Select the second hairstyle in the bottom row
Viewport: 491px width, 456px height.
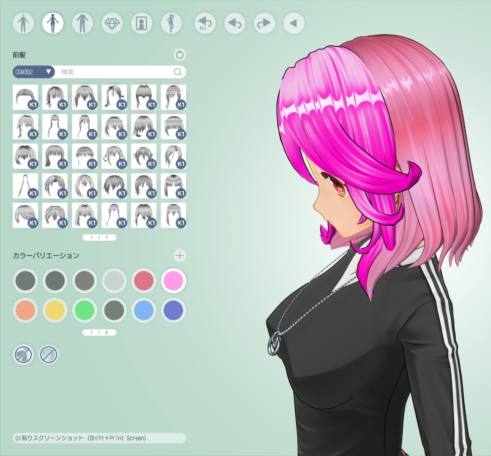(55, 215)
